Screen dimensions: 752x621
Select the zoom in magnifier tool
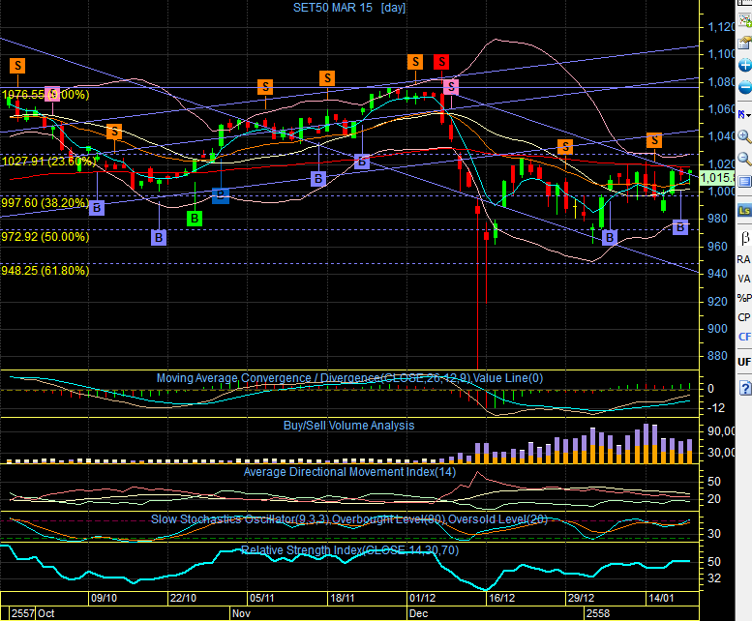(744, 137)
